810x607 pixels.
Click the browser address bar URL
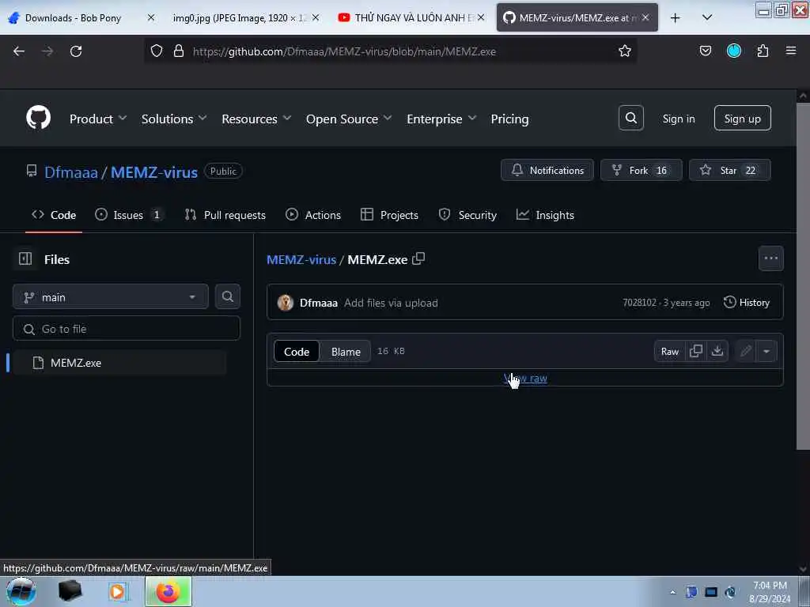344,51
